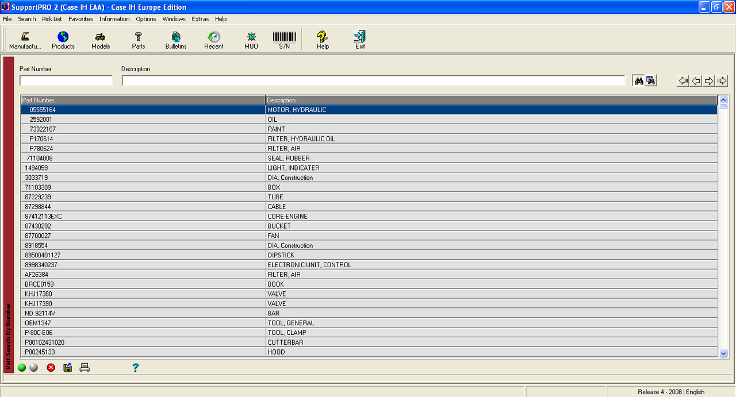Open the Pick List menu
This screenshot has height=397, width=736.
pos(52,19)
